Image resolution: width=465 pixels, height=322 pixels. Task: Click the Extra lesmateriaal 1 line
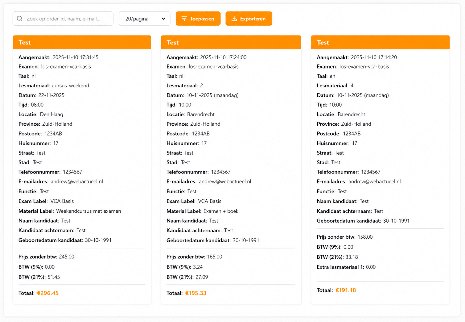[x=346, y=267]
